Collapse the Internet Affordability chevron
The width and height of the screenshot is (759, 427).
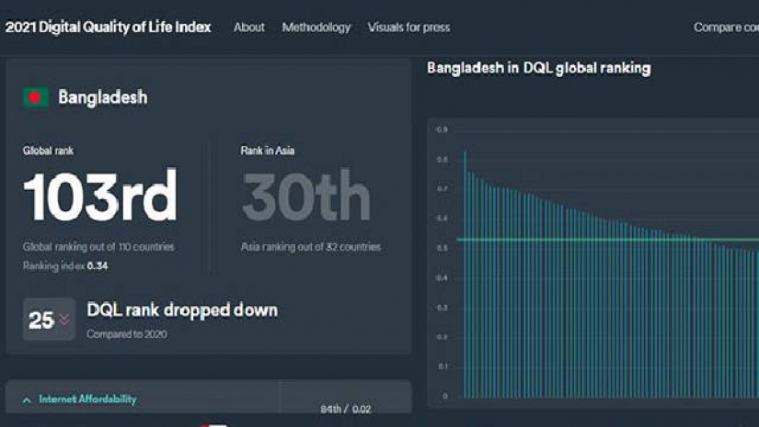27,400
